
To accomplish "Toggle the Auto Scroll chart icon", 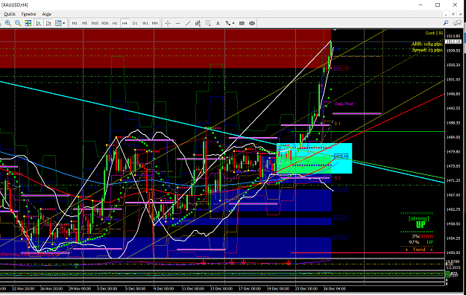I will point(38,23).
